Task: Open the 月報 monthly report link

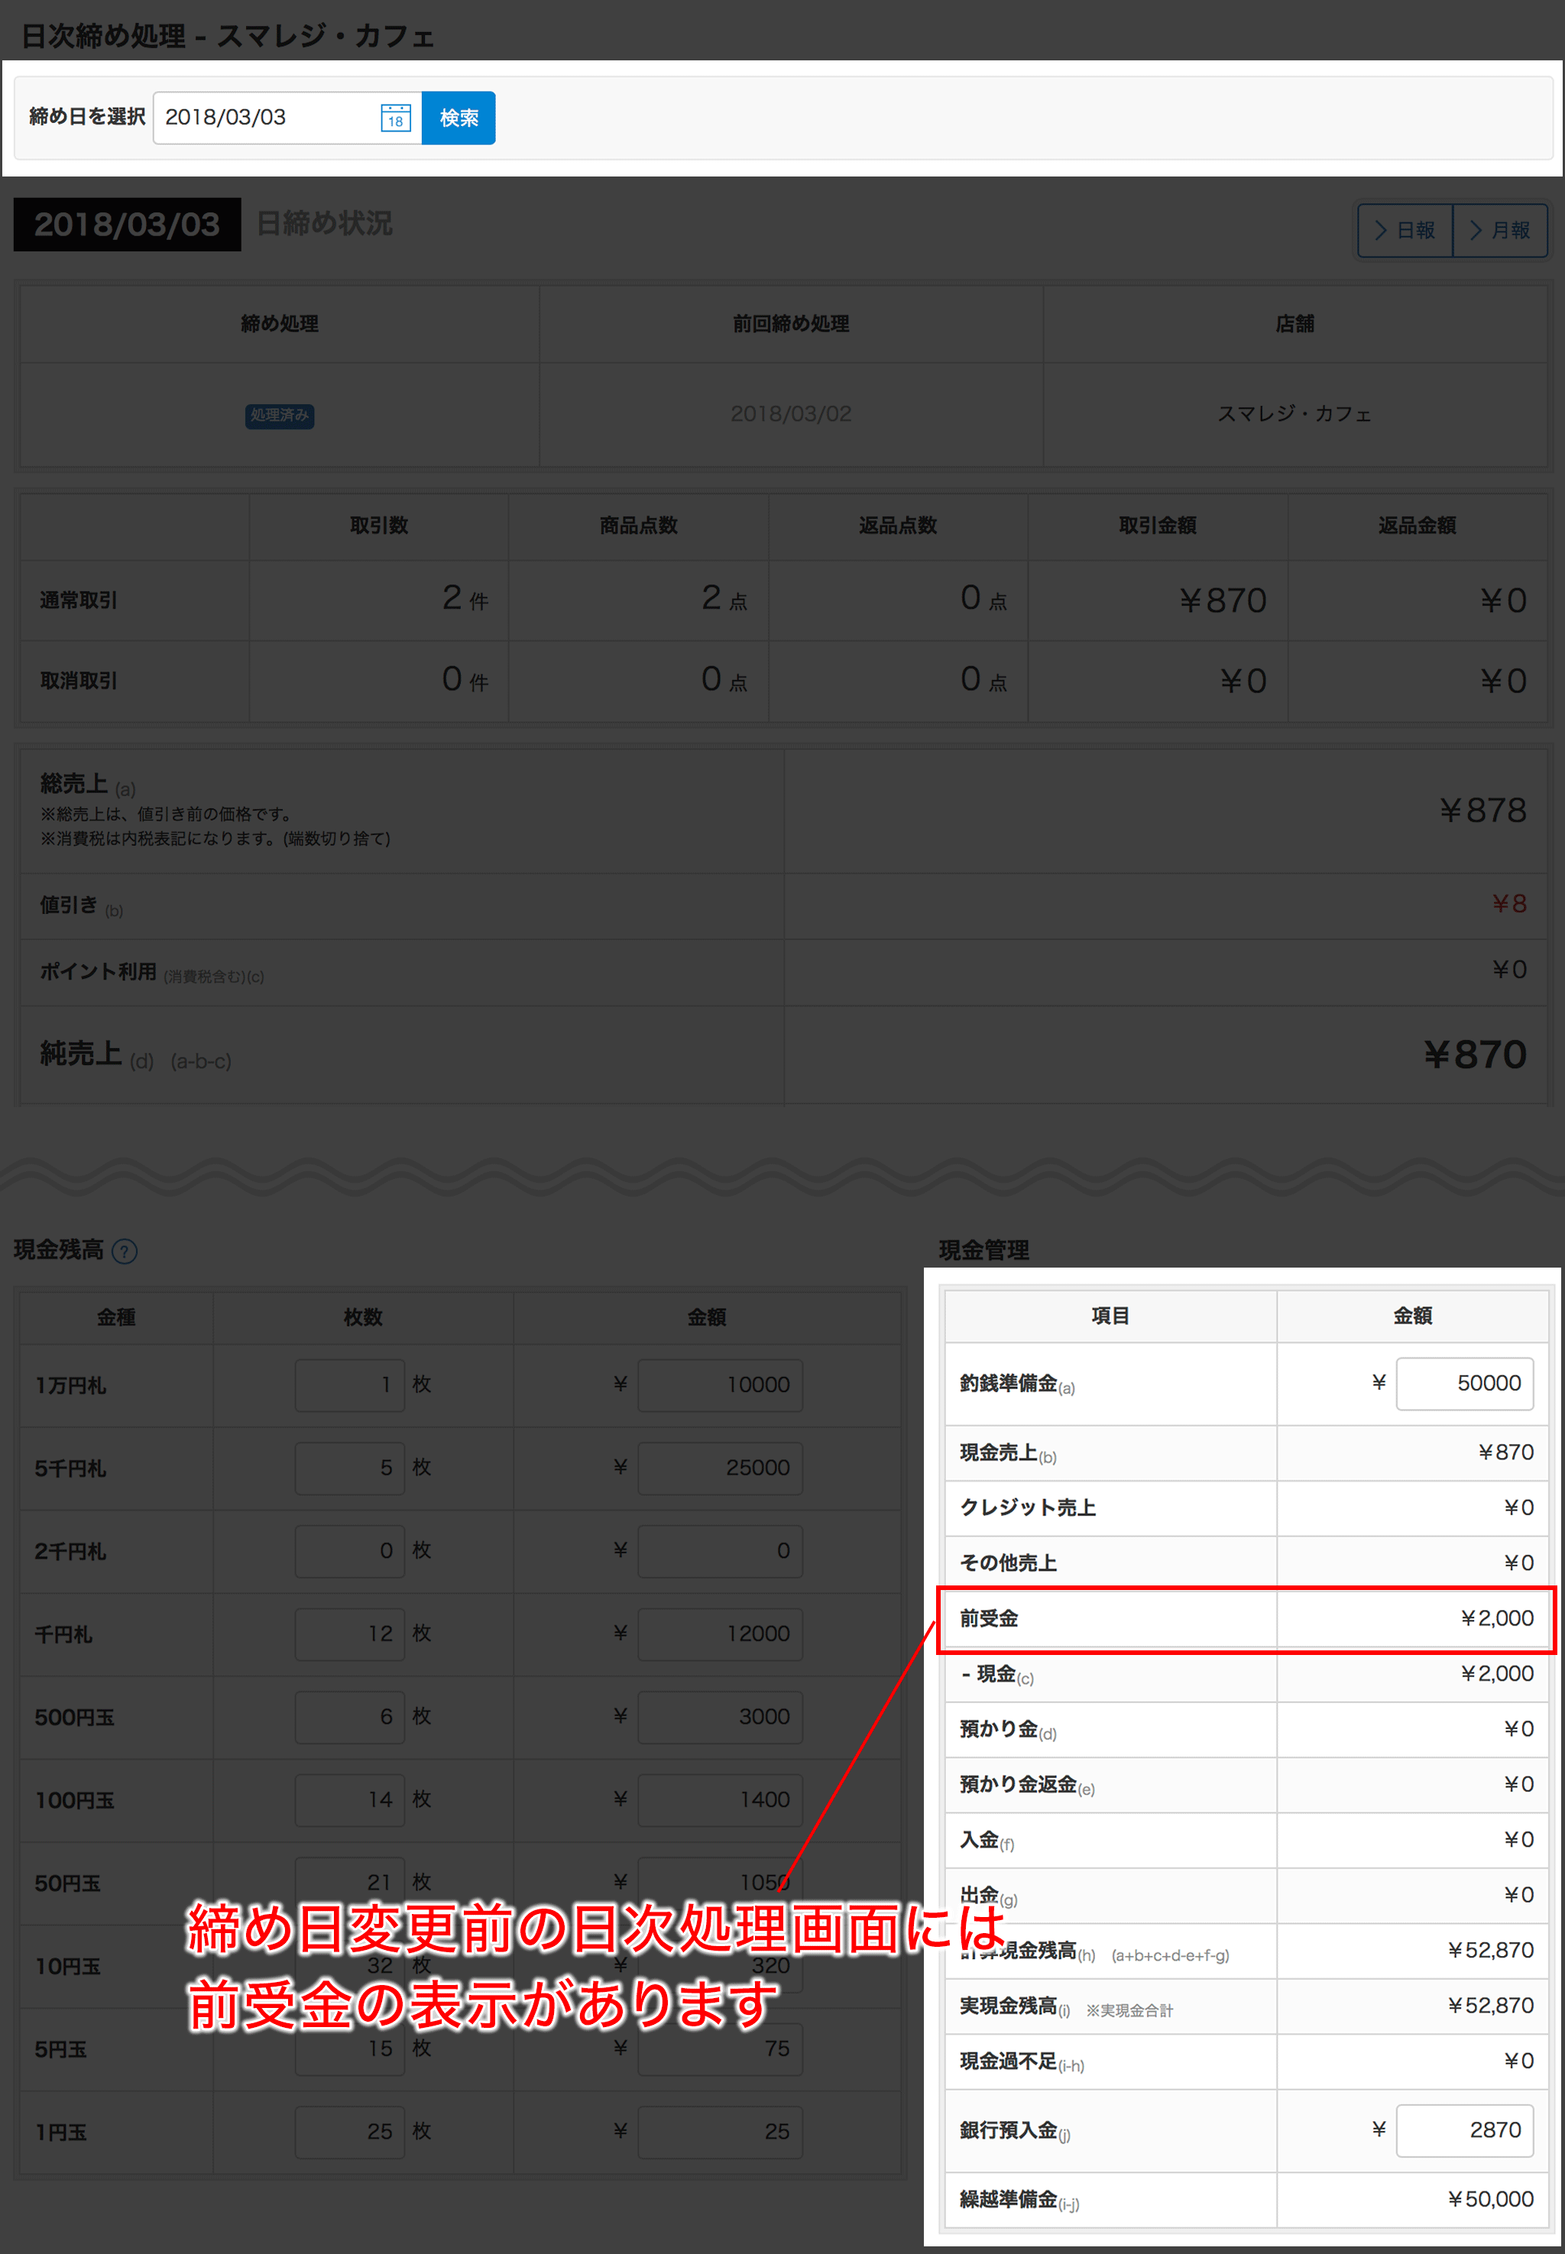Action: pyautogui.click(x=1499, y=231)
